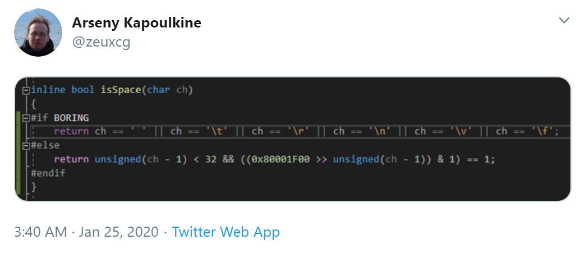
Task: Click the #endif directive line
Action: [49, 173]
